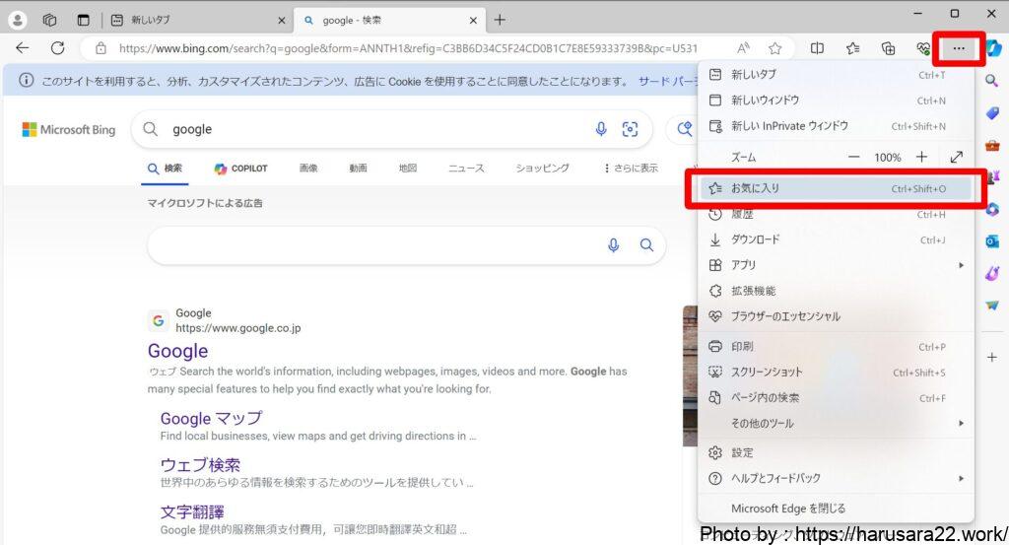The height and width of the screenshot is (545, 1009).
Task: Click the browser refresh icon
Action: click(57, 47)
